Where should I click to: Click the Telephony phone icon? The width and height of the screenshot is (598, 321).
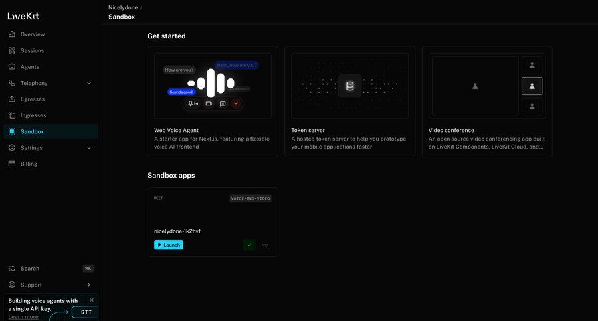point(12,83)
